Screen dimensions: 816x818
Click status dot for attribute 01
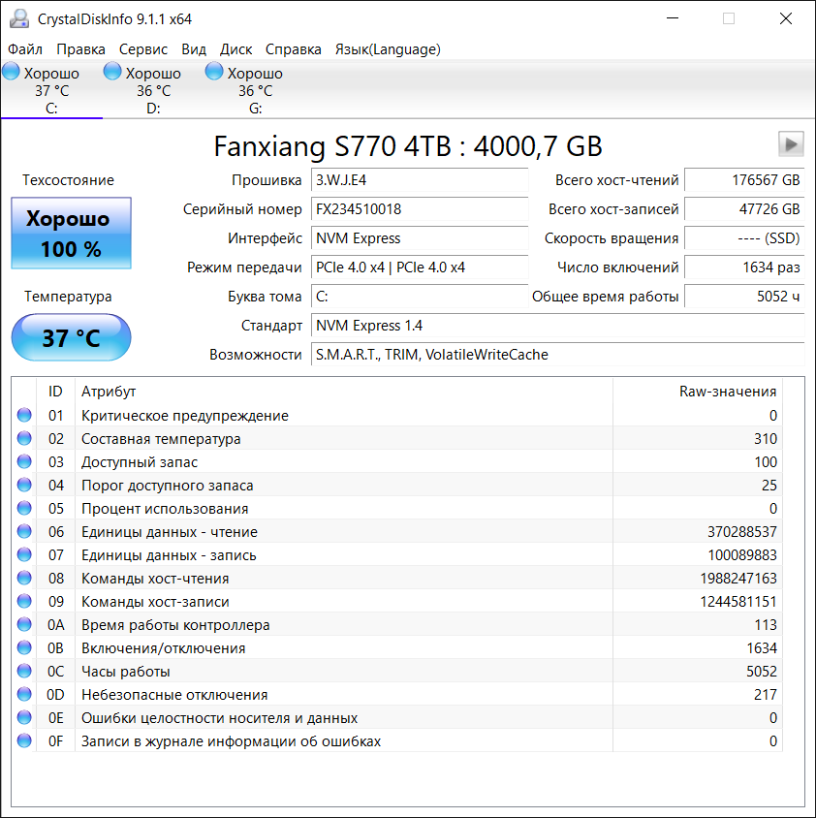tap(24, 415)
